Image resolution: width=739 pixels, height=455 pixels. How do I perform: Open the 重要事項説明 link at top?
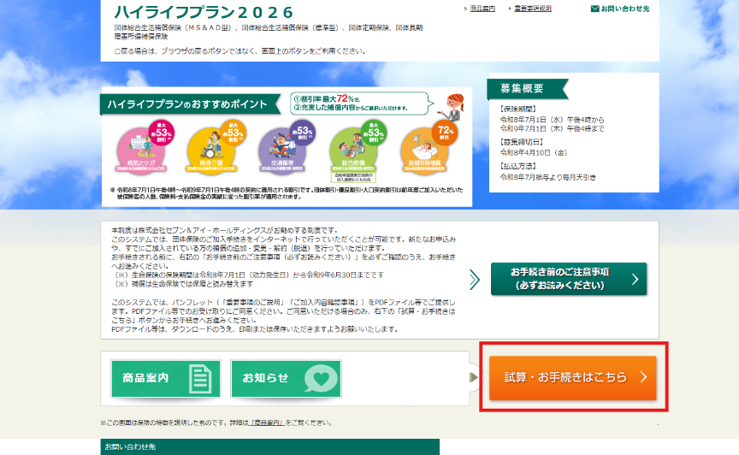(x=532, y=9)
